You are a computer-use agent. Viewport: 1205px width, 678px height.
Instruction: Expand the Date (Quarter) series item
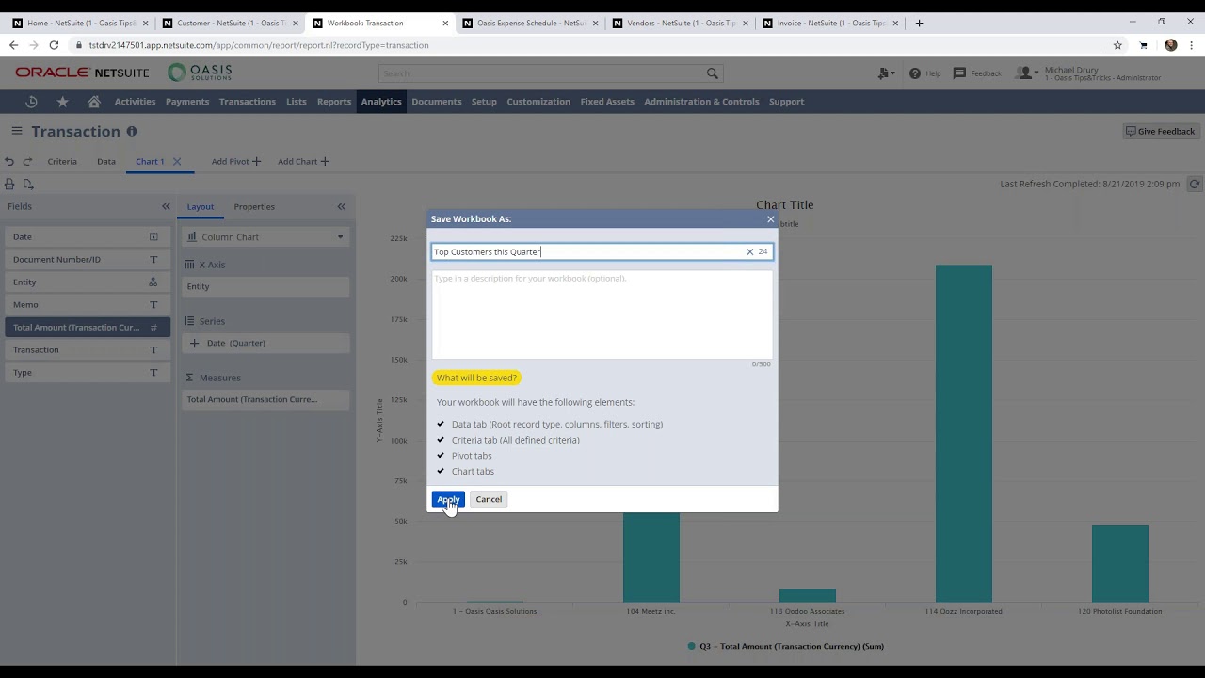[195, 344]
